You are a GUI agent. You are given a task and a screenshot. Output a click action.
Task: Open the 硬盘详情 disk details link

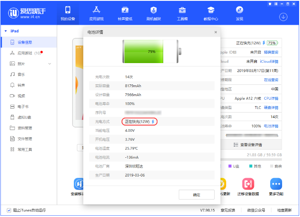271,107
